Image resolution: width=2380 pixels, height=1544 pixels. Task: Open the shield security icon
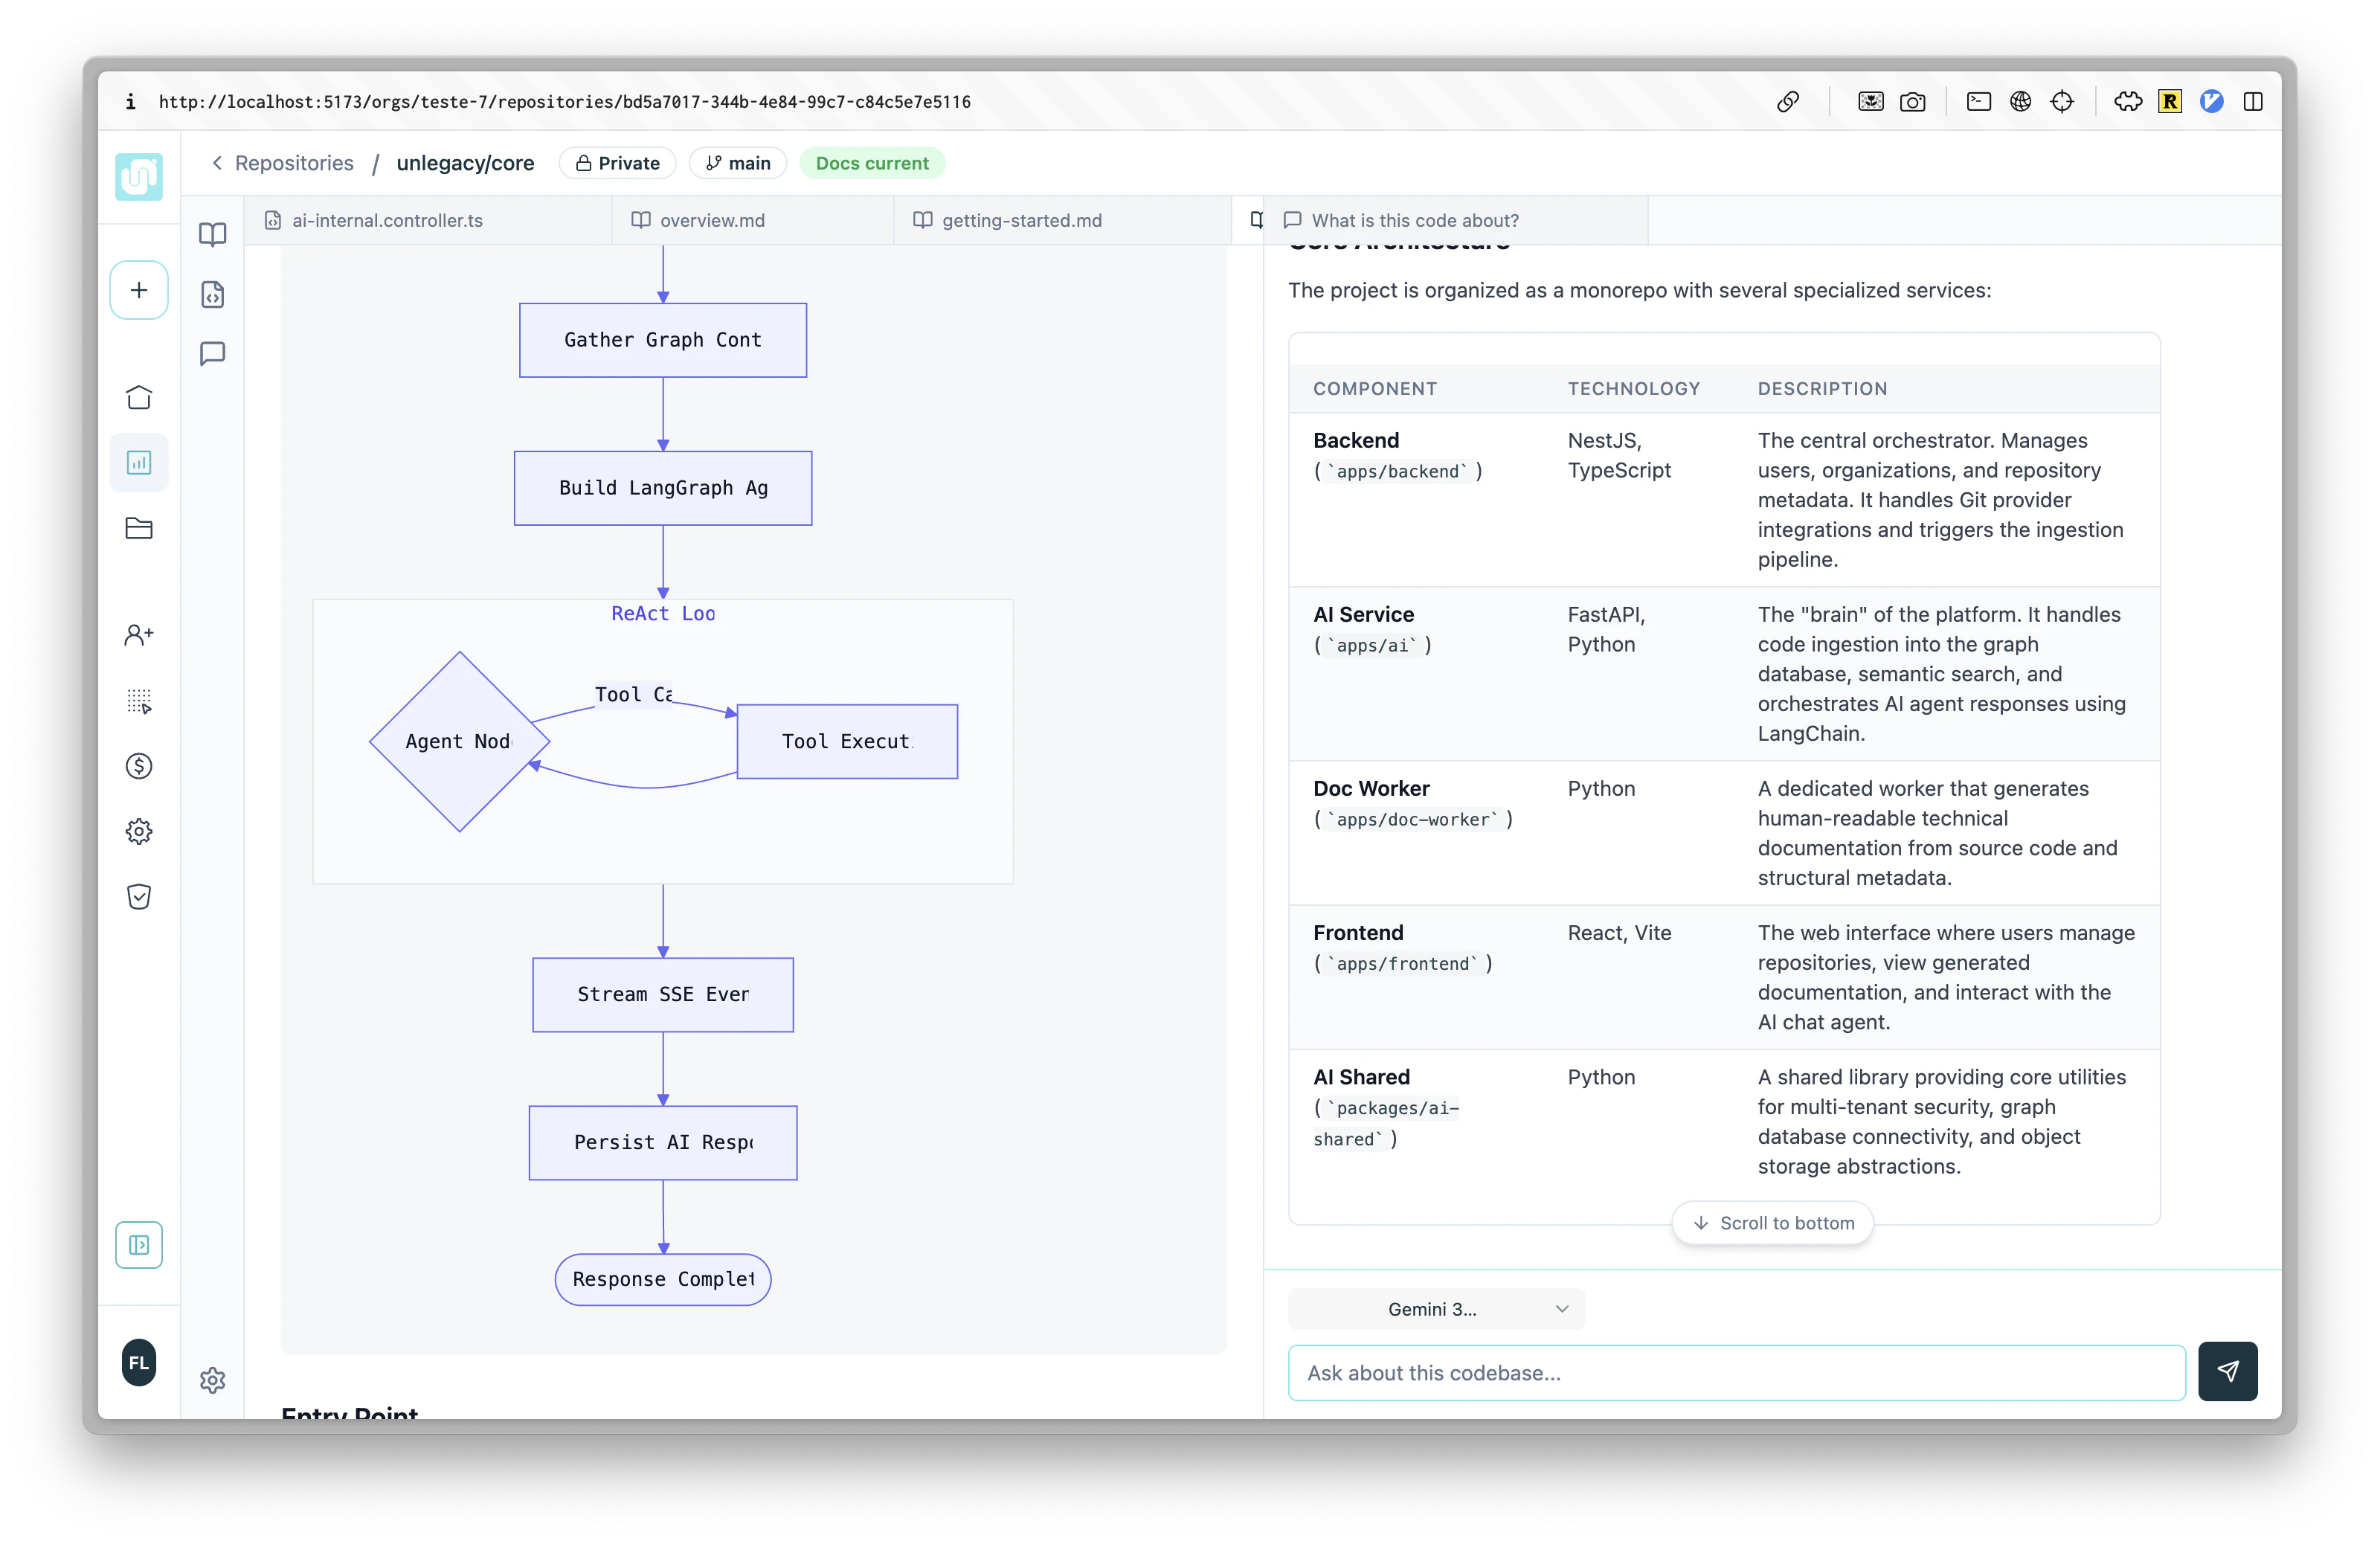(x=139, y=897)
